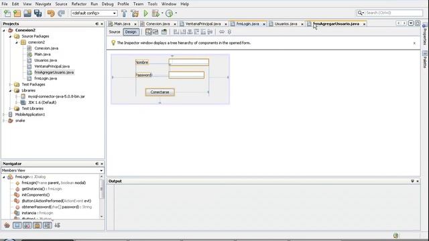Toggle horizontal resizability
Viewport: 429px width, 241px height.
point(222,32)
